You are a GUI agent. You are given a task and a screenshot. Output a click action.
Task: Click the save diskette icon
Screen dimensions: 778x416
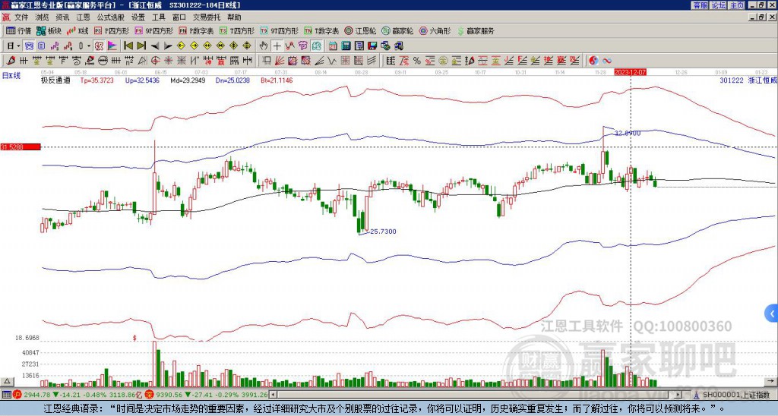point(372,46)
